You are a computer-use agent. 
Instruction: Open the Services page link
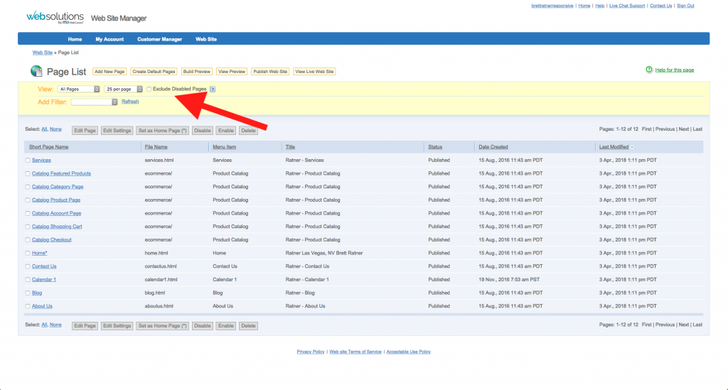[41, 161]
